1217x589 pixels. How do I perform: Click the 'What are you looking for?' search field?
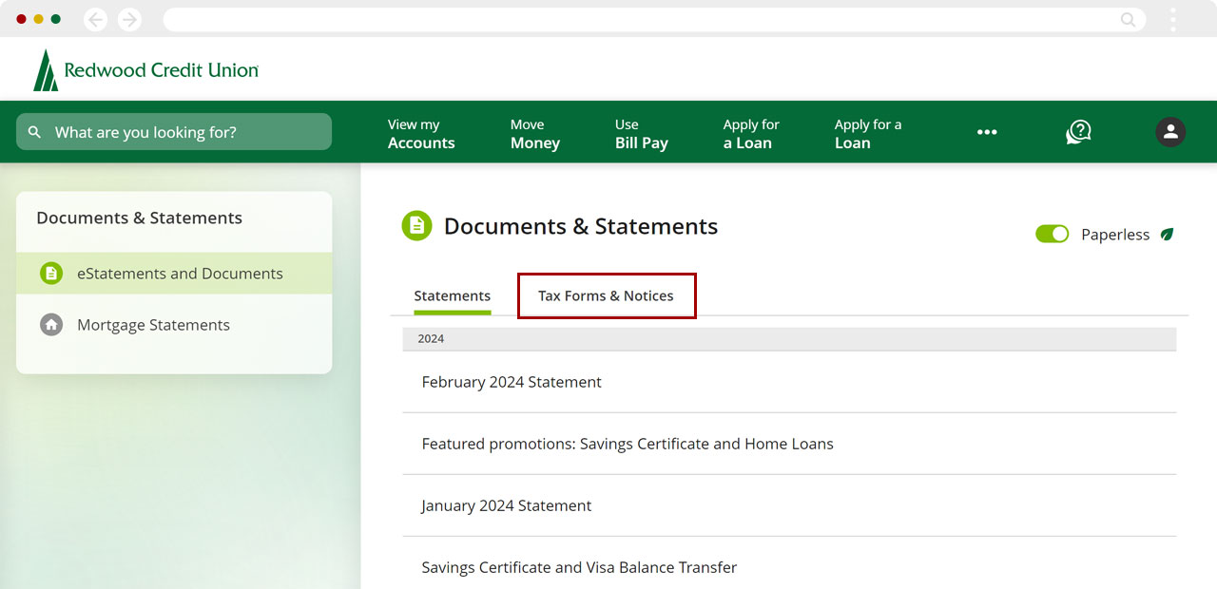click(174, 132)
